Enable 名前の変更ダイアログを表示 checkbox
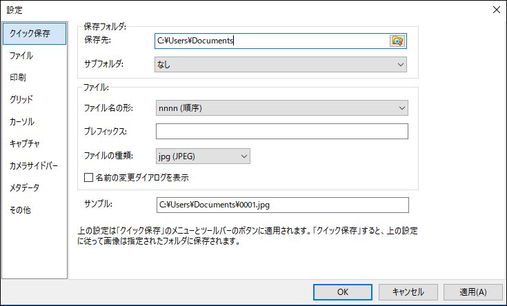 coord(88,177)
